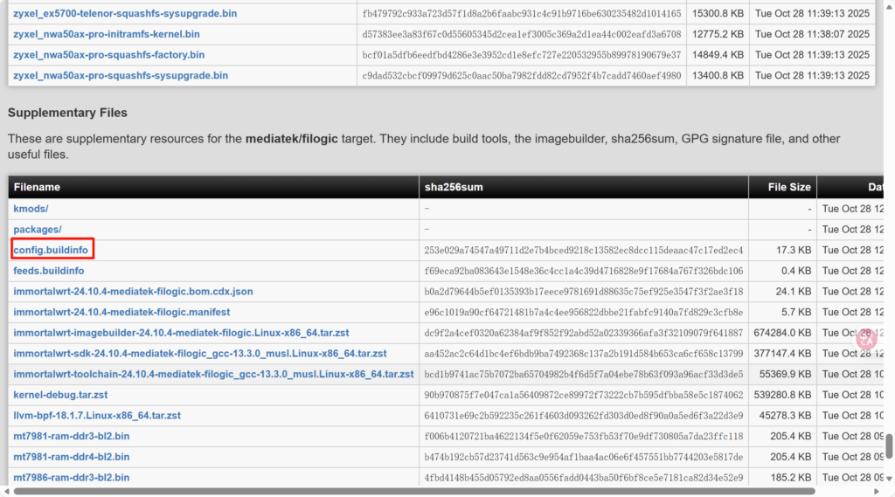Viewport: 895px width, 497px height.
Task: Open the bom.cdx.json file link
Action: 133,292
